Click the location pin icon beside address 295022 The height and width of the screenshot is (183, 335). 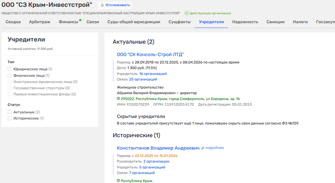118,99
